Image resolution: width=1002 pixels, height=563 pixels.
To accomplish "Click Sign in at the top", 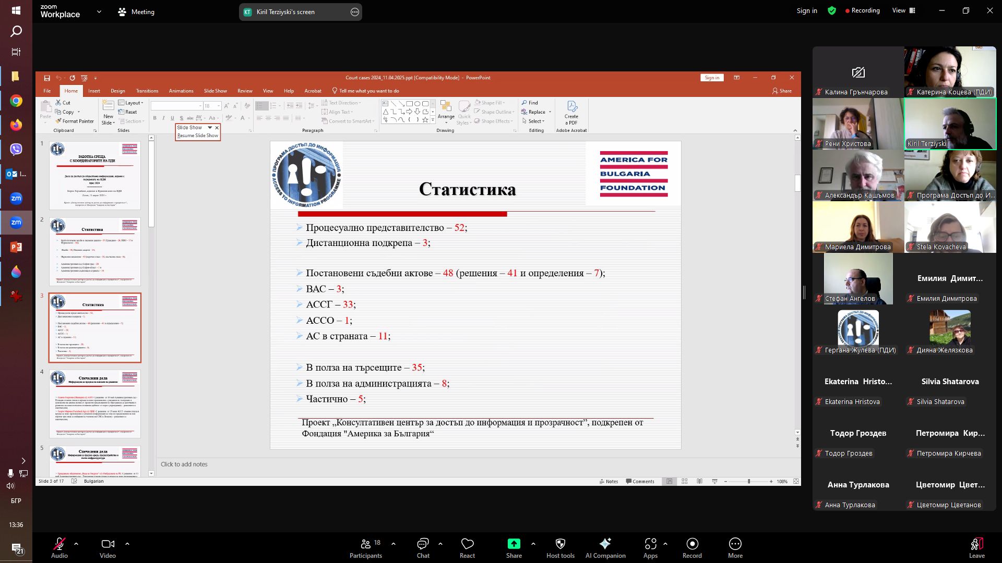I will (806, 10).
